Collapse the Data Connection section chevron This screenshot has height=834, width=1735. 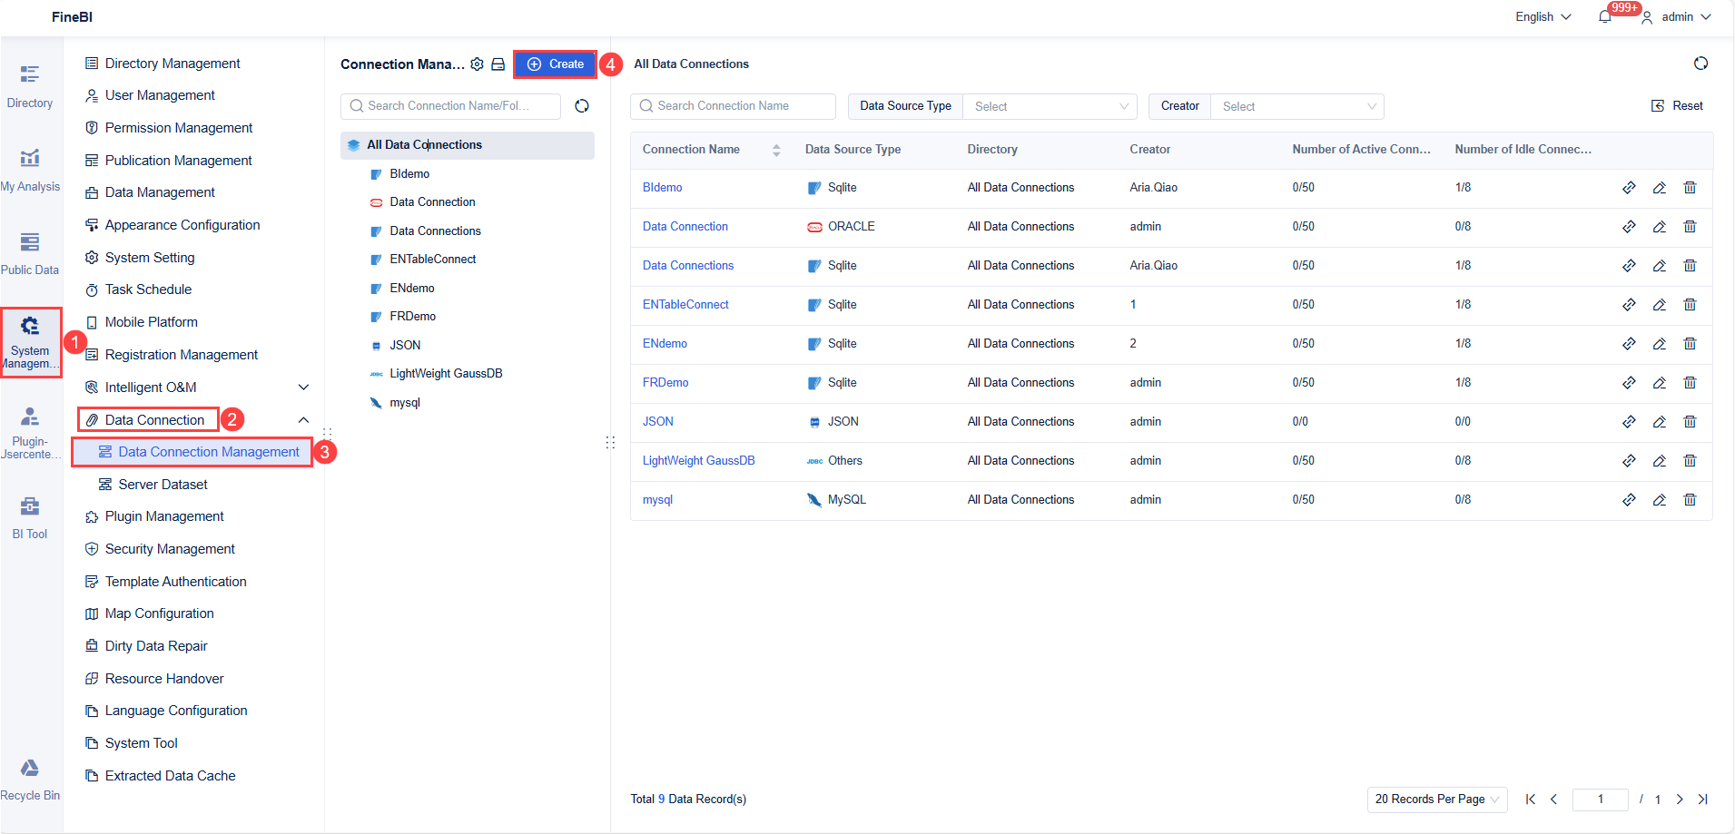tap(304, 420)
